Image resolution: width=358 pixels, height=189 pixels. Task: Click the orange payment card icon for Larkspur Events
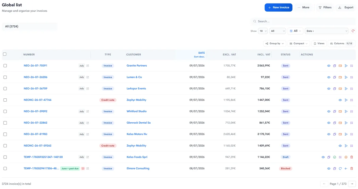click(340, 89)
